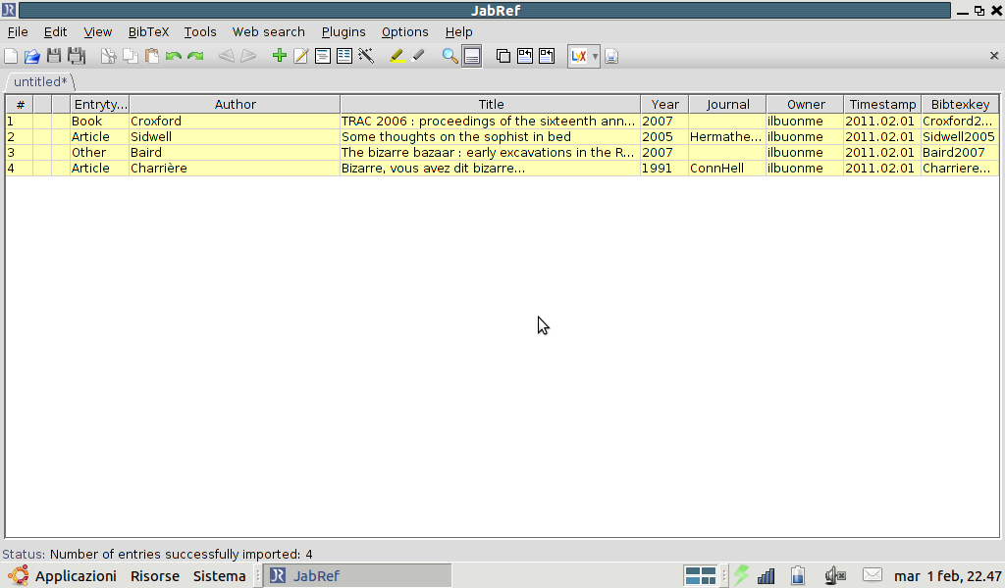1005x588 pixels.
Task: Click the # column header
Action: click(20, 104)
